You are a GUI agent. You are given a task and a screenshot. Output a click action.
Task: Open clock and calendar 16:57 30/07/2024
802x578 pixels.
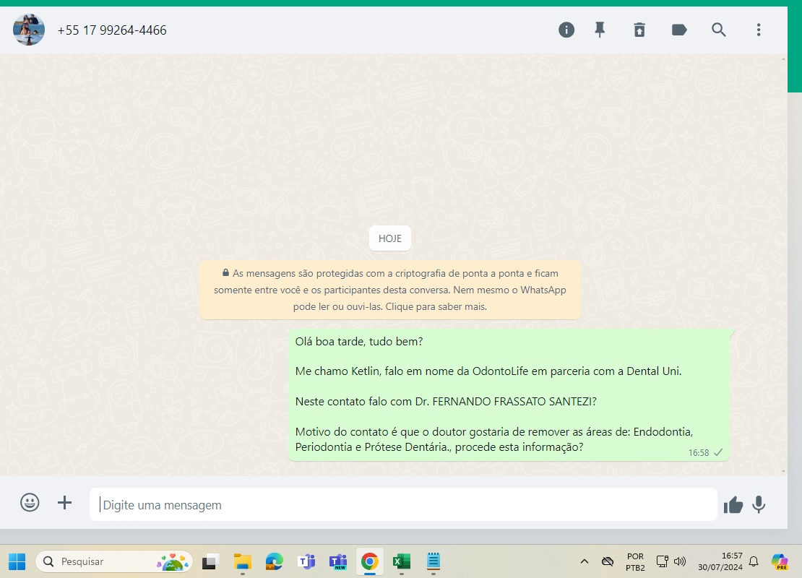tap(720, 561)
